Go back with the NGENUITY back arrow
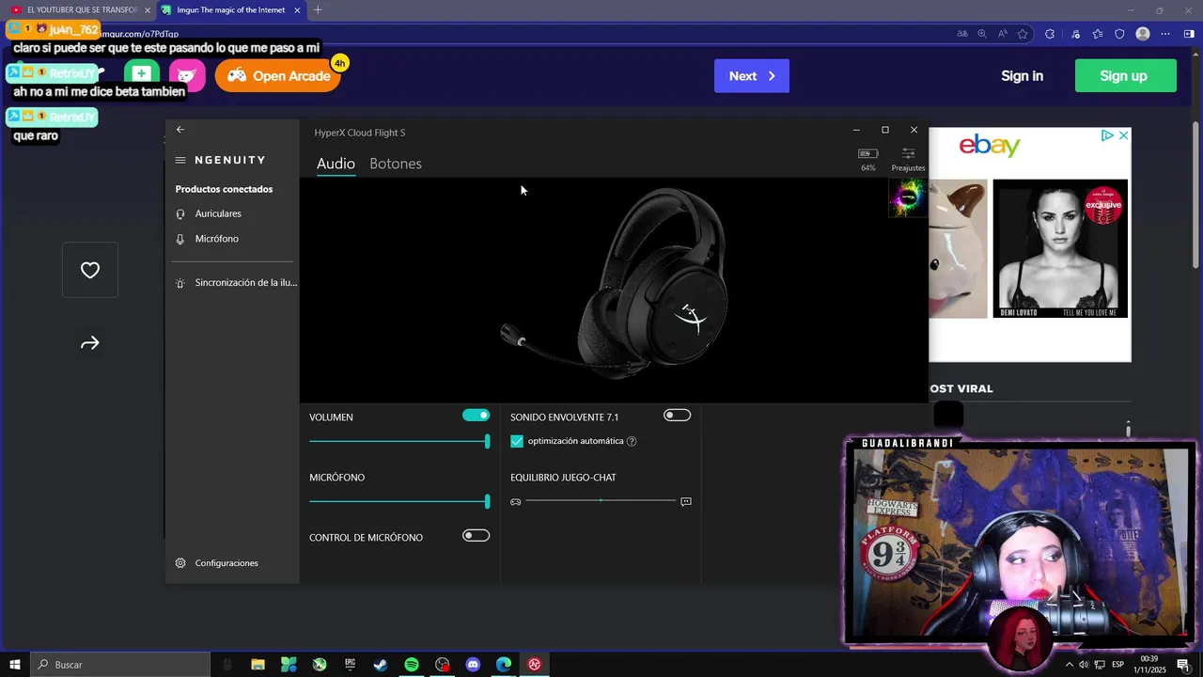The height and width of the screenshot is (677, 1203). point(180,130)
